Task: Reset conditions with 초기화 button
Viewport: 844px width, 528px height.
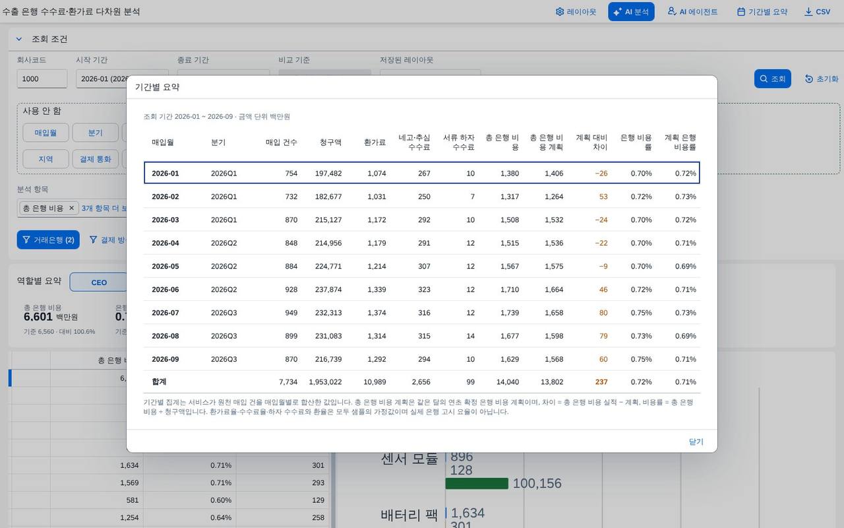Action: (x=821, y=79)
